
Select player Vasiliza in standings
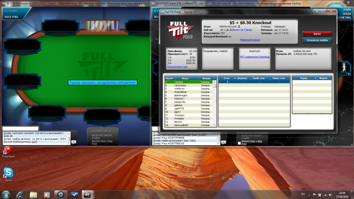click(189, 82)
